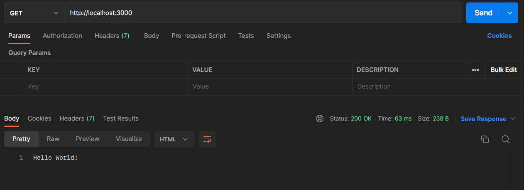
Task: Click the Bulk Edit button
Action: point(503,70)
